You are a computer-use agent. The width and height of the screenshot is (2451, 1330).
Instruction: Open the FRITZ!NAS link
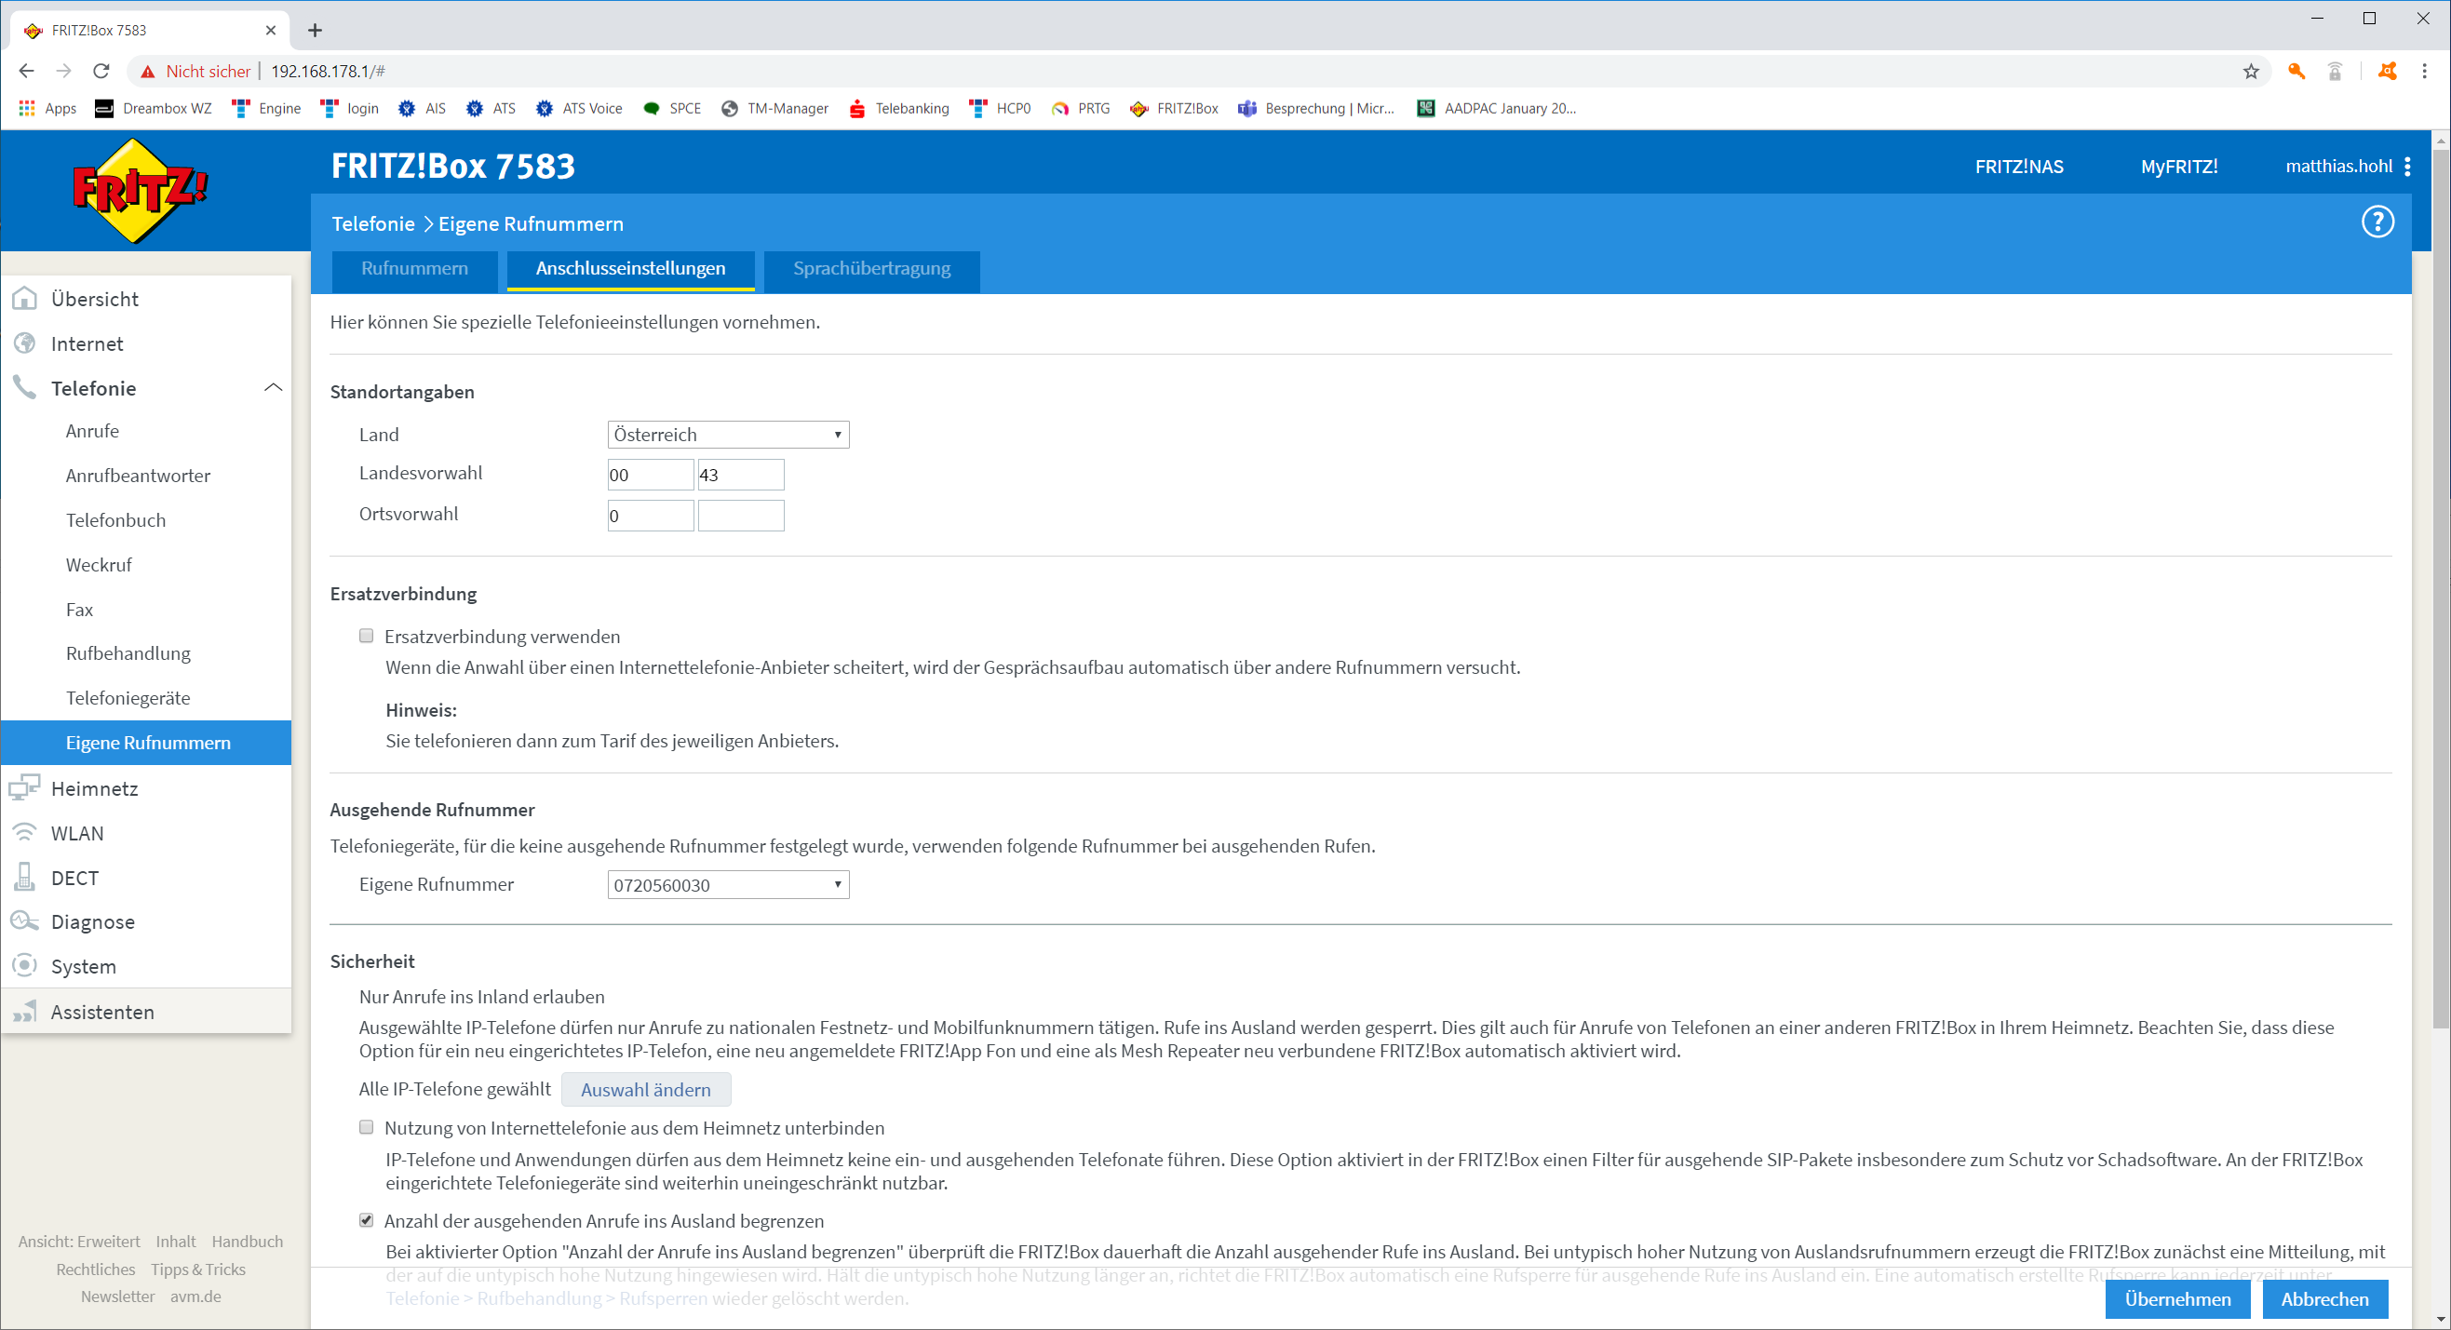coord(2019,167)
